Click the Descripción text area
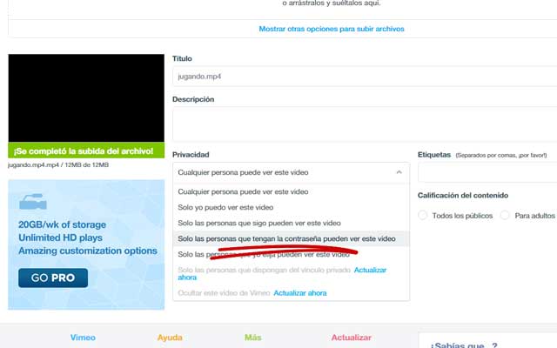Image resolution: width=557 pixels, height=348 pixels. tap(365, 124)
